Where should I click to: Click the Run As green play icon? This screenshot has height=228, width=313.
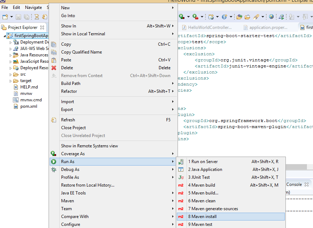(54, 161)
